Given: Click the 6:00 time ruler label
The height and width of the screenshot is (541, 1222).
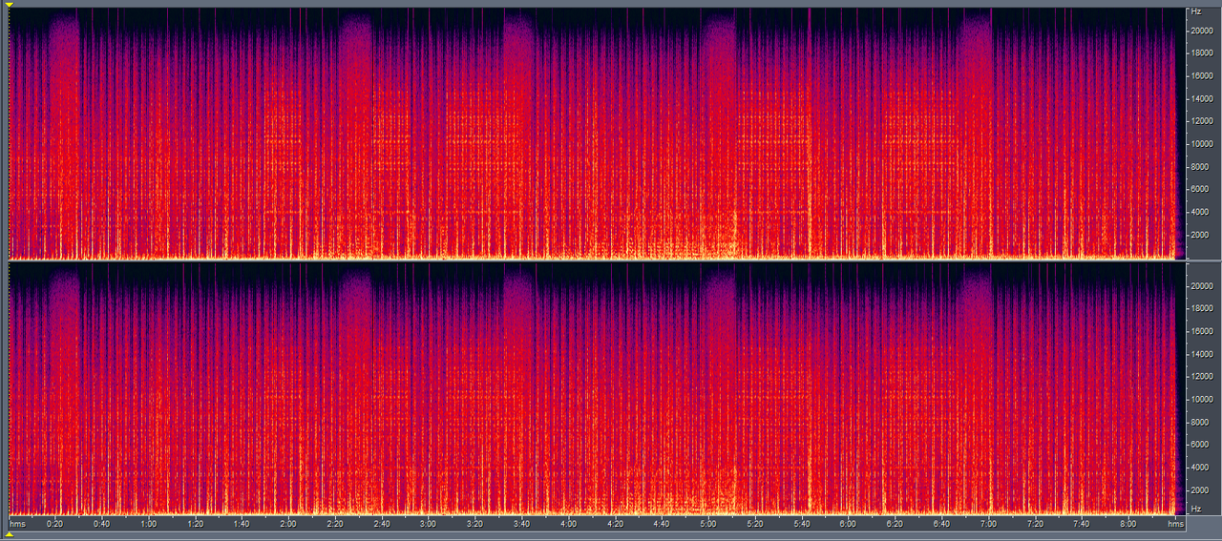Looking at the screenshot, I should (x=848, y=524).
